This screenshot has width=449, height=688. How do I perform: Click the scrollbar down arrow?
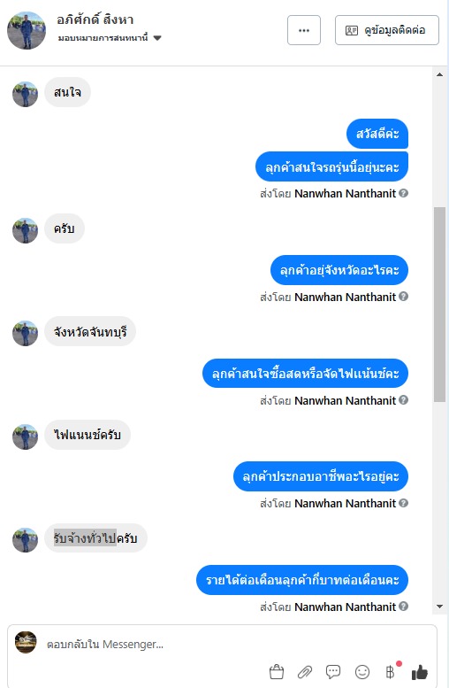439,607
